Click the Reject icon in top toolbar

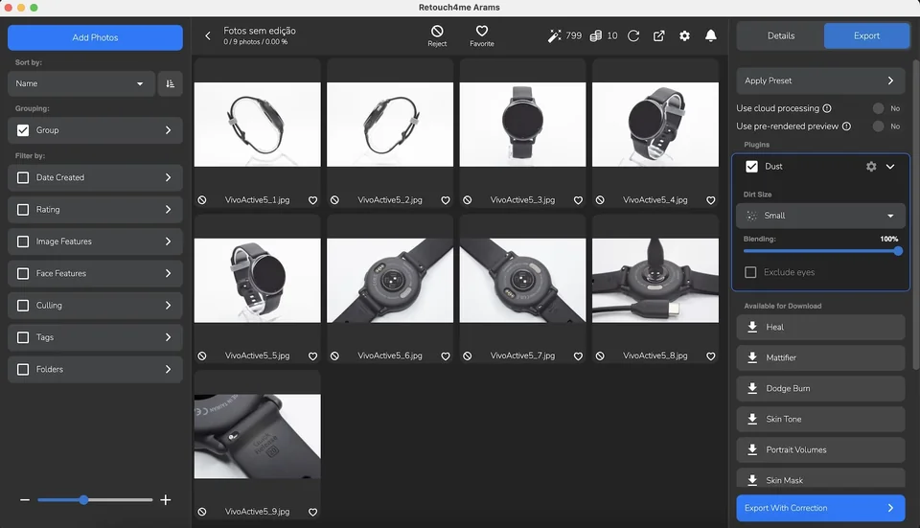click(437, 31)
